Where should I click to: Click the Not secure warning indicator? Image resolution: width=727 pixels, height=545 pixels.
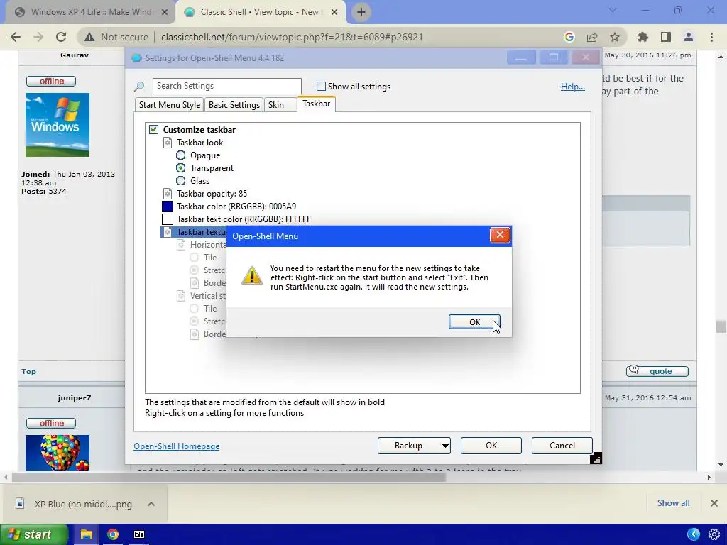[116, 37]
